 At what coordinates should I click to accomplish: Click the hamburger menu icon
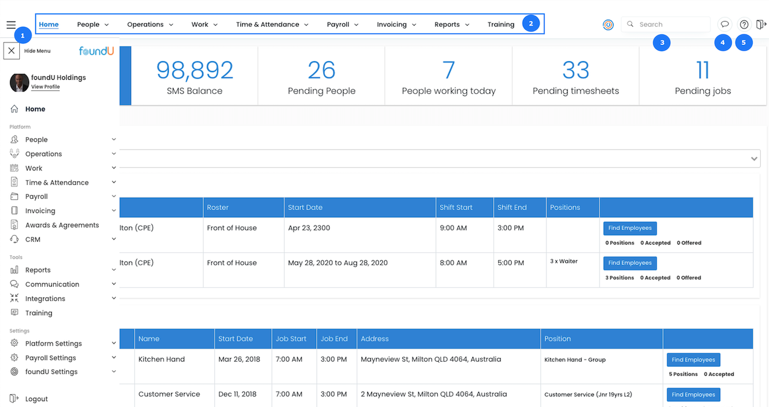point(11,25)
